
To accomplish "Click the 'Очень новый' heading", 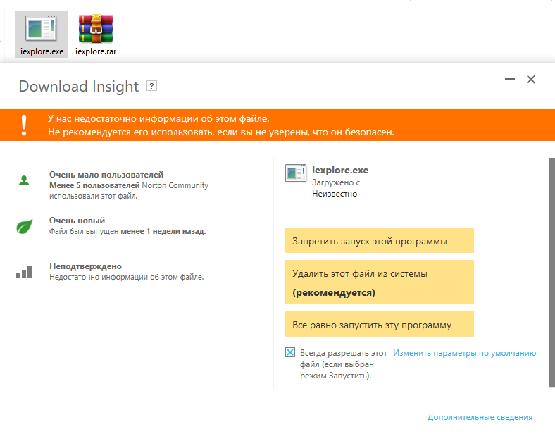I will click(x=77, y=221).
